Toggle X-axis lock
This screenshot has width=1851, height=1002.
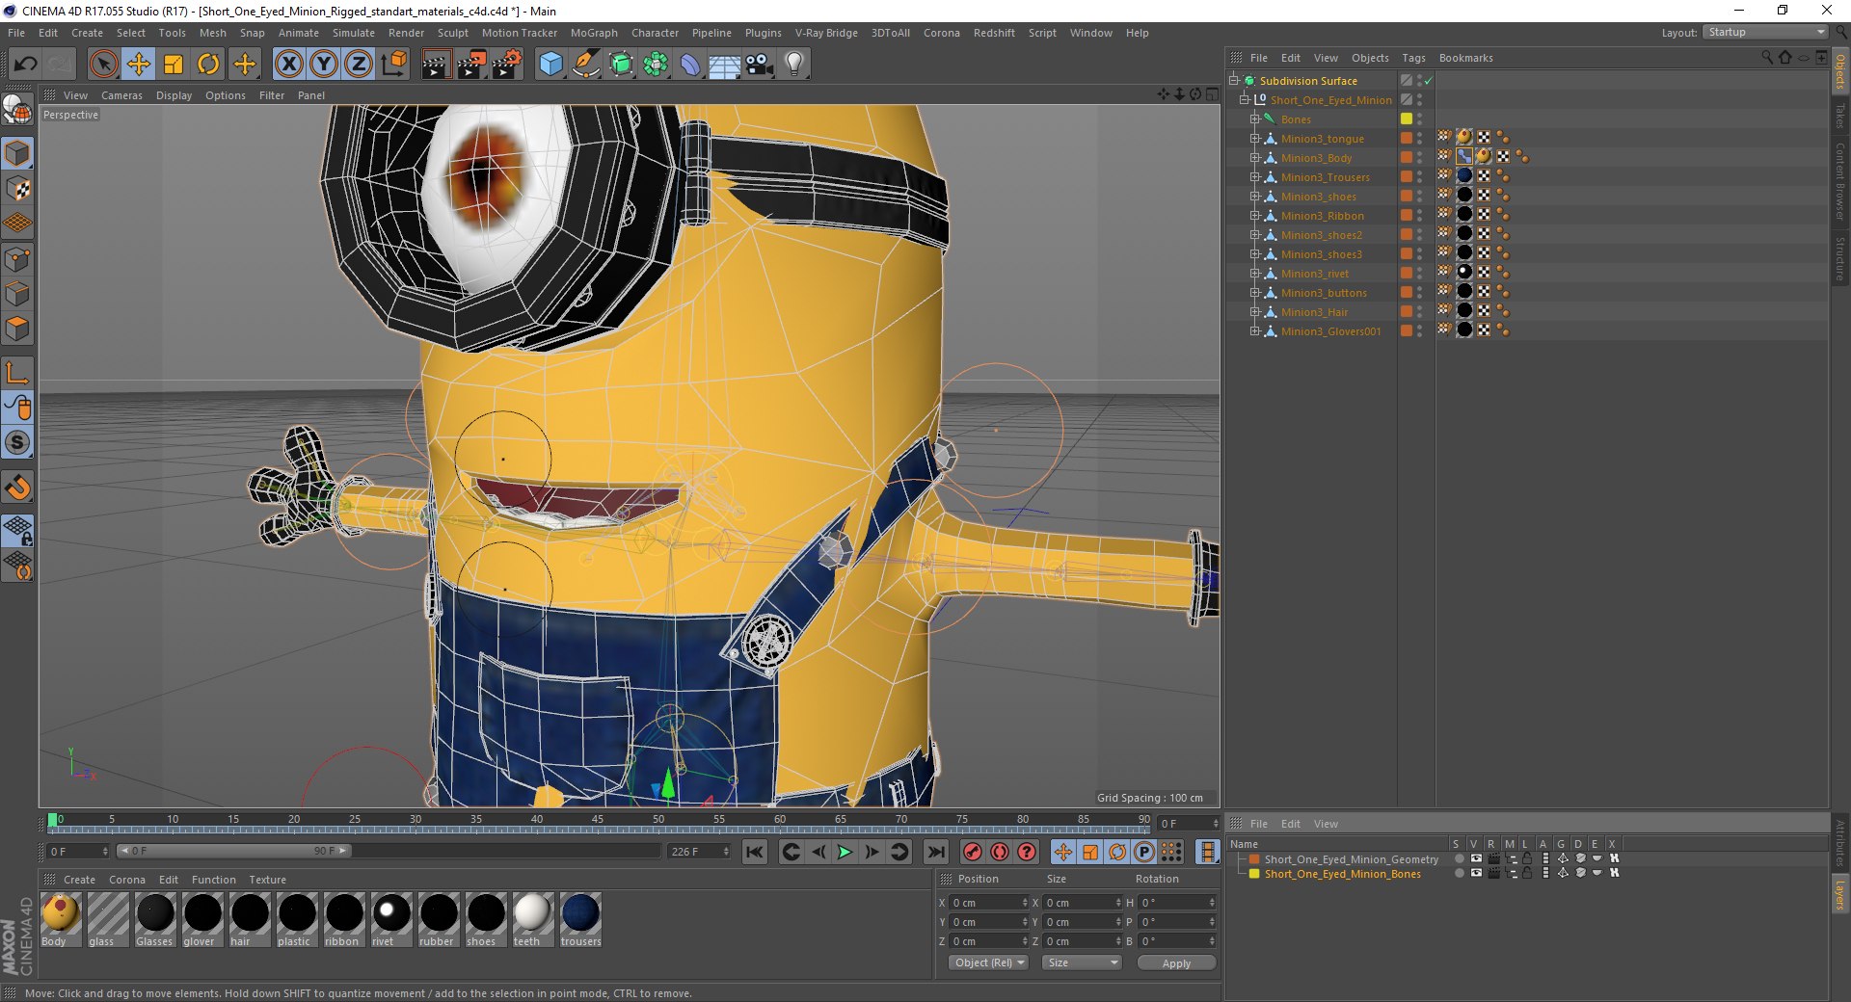point(288,65)
